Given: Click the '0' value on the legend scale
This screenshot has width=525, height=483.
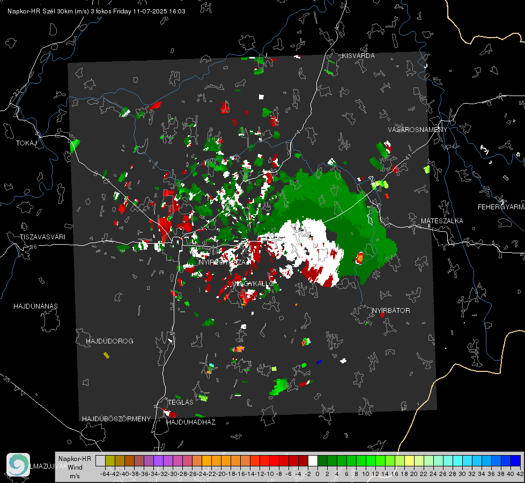Looking at the screenshot, I should point(317,474).
